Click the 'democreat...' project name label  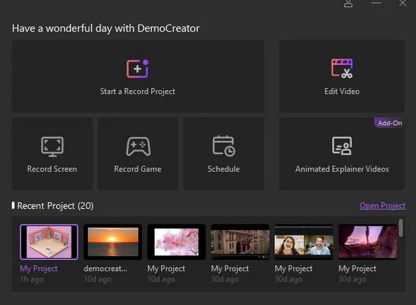click(106, 268)
